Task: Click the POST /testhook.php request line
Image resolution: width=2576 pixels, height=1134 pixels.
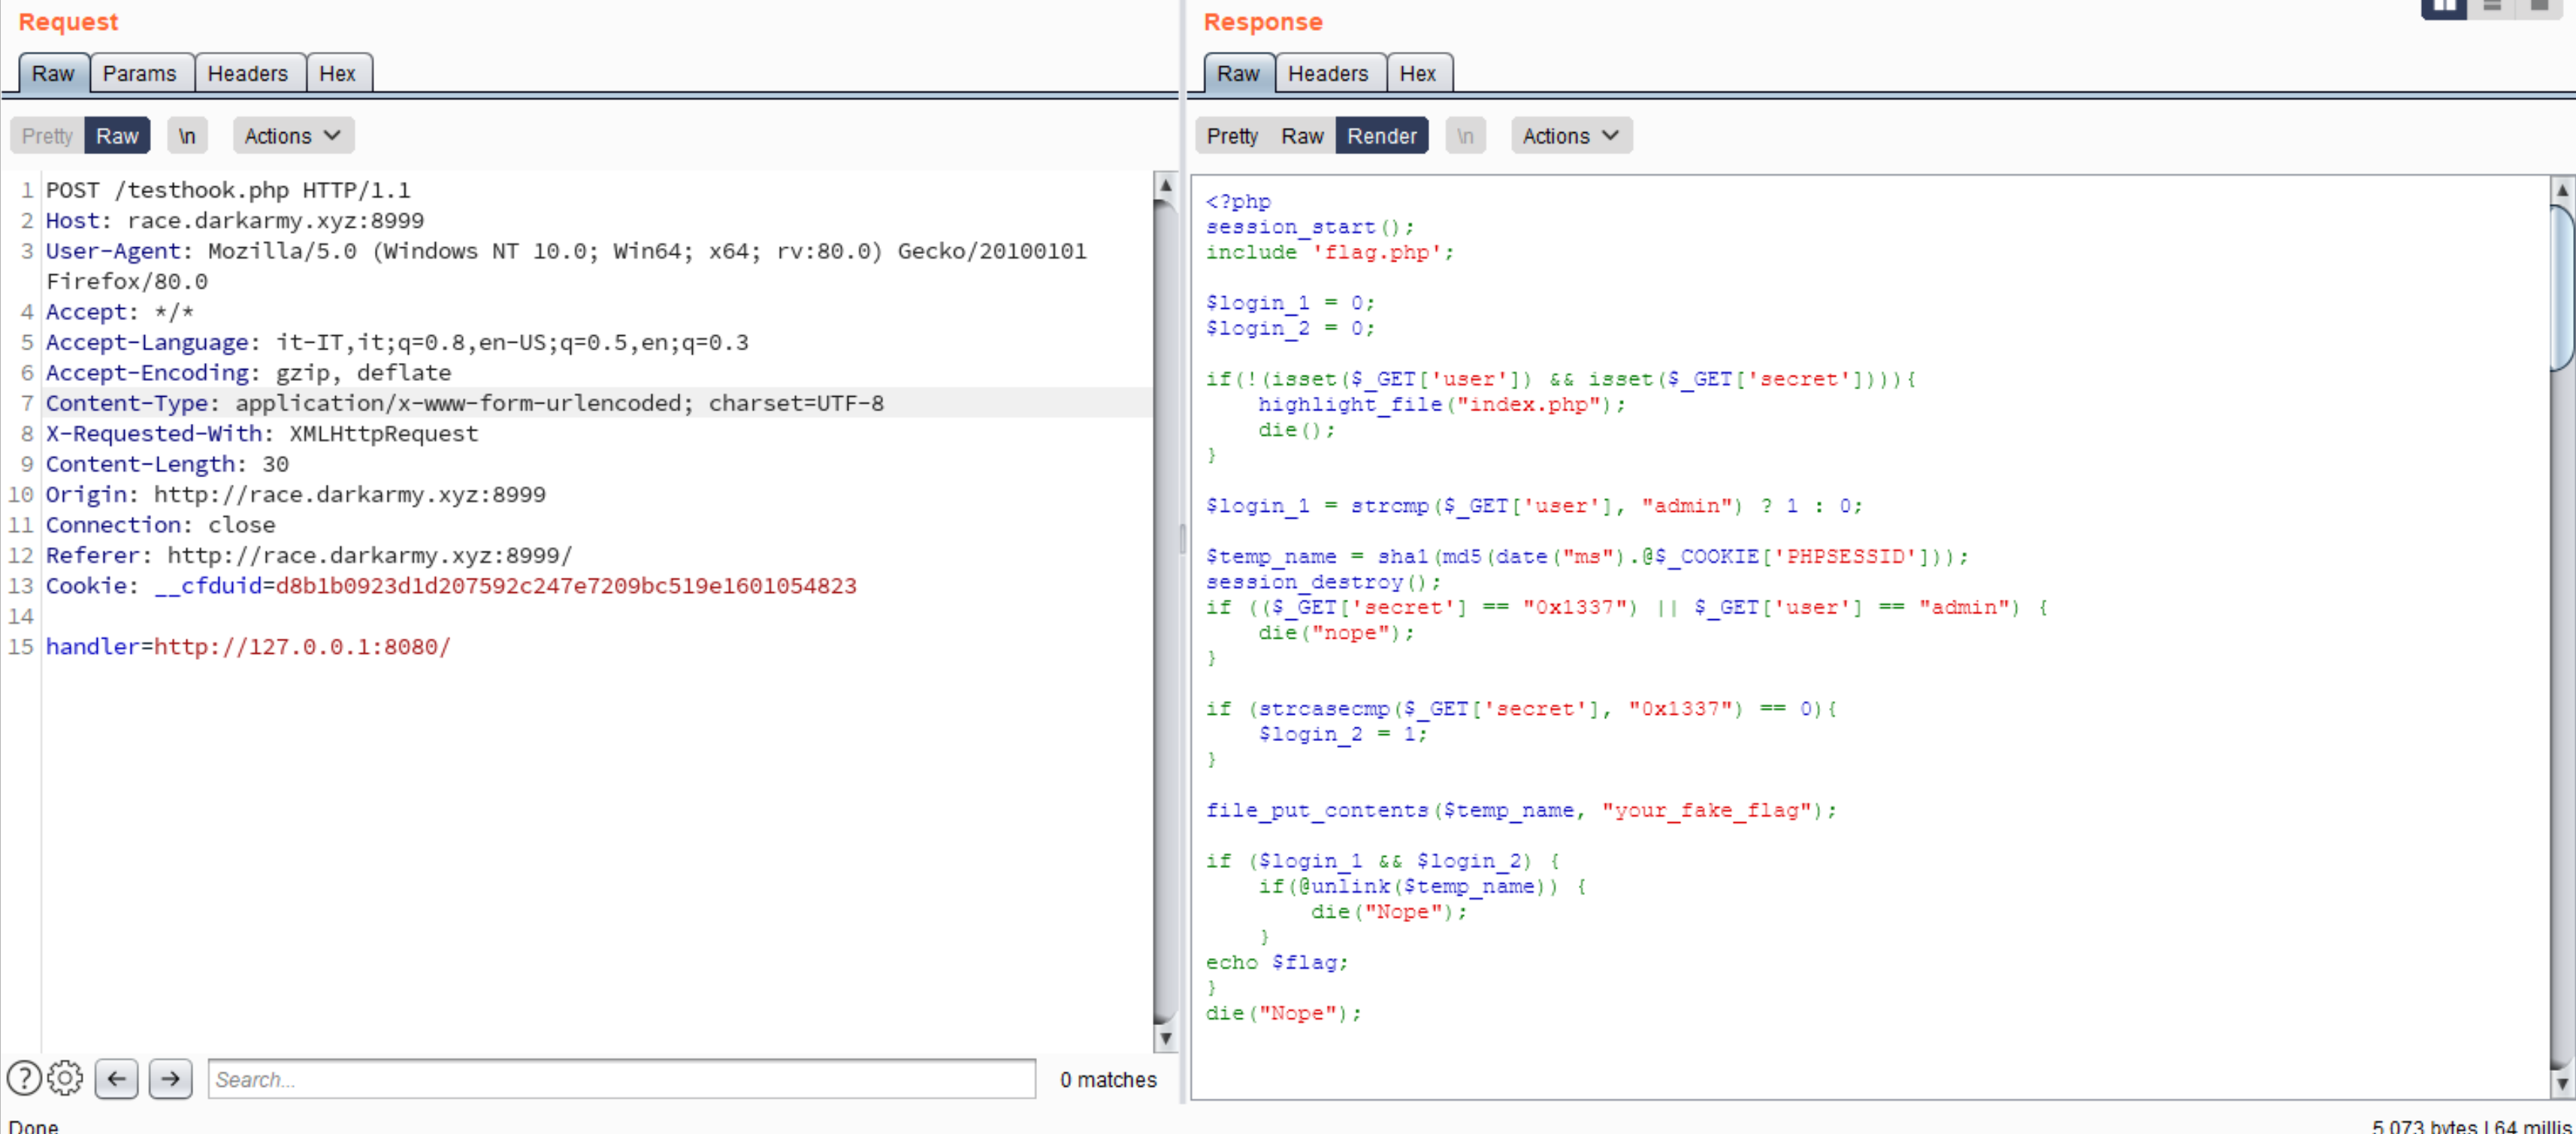Action: (x=228, y=190)
